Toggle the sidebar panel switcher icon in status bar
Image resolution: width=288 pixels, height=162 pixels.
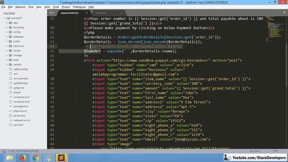[4, 151]
